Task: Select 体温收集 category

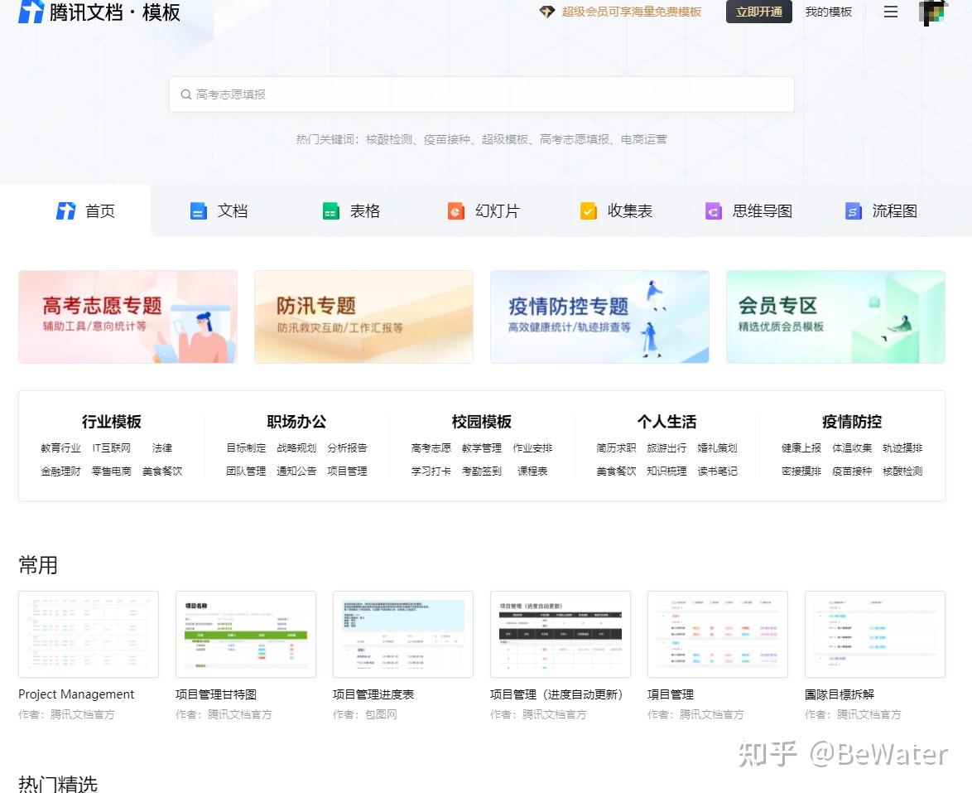Action: (852, 448)
